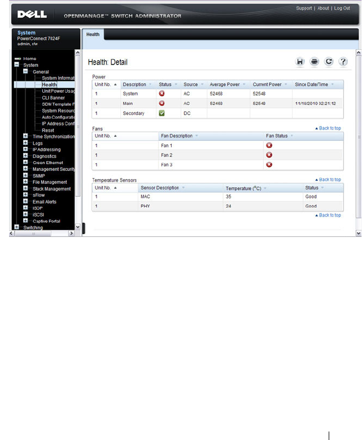This screenshot has height=440, width=362.
Task: Open System Resources tree item
Action: 58,110
